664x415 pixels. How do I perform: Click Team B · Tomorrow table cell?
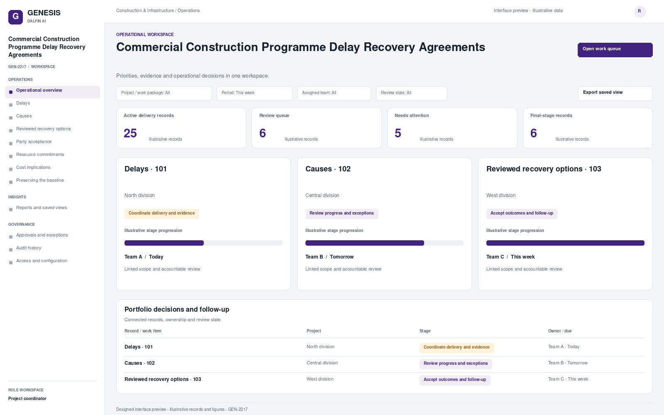(568, 363)
